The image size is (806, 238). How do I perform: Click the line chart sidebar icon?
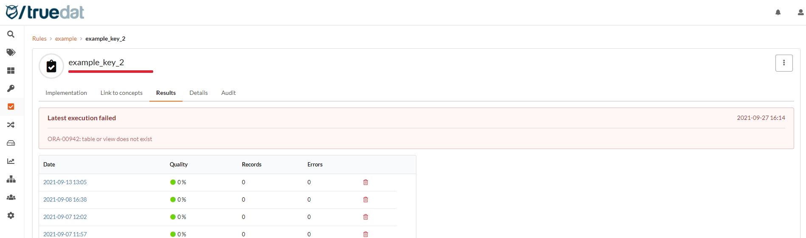tap(11, 161)
